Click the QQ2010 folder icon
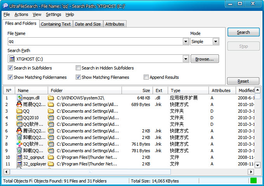Viewport: 264px width, 186px height. [20, 118]
